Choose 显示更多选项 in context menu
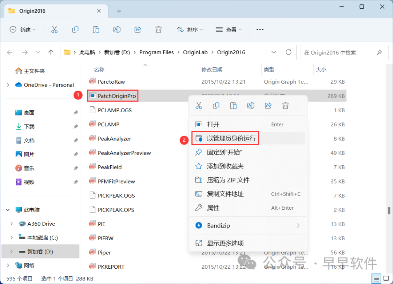 [225, 243]
